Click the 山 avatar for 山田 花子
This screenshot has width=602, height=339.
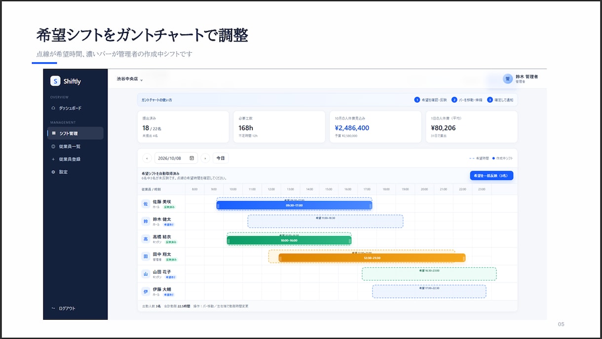coord(146,274)
